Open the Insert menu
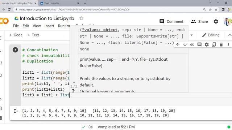 (x=49, y=26)
